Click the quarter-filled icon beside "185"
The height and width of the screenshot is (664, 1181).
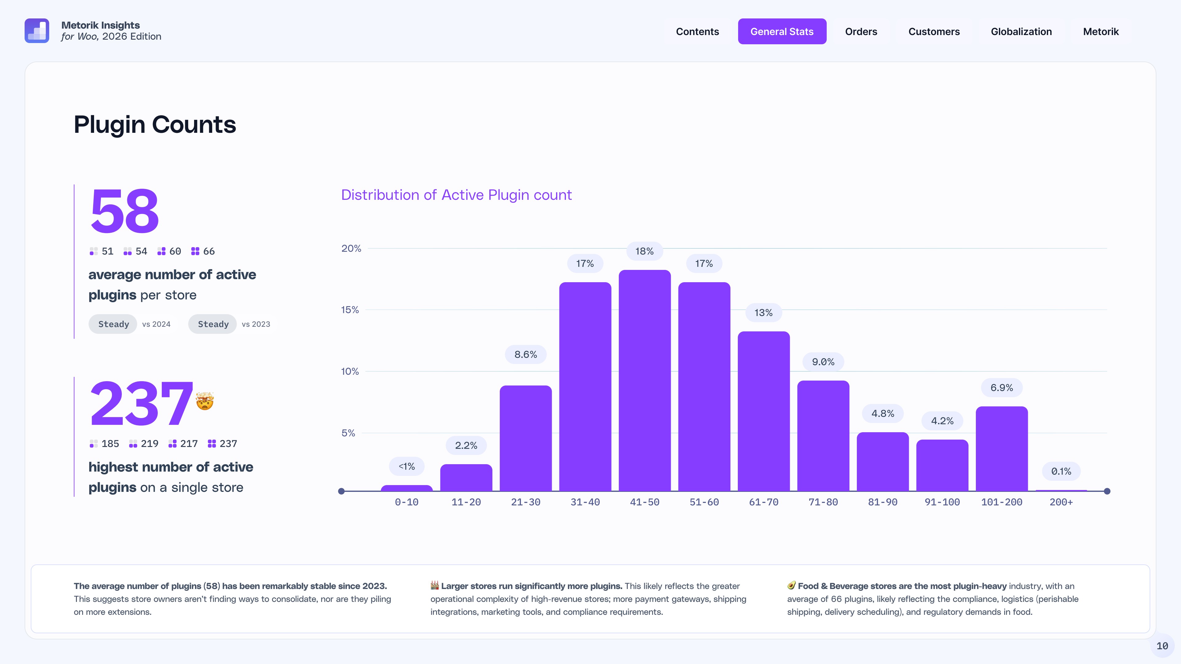[x=93, y=444]
